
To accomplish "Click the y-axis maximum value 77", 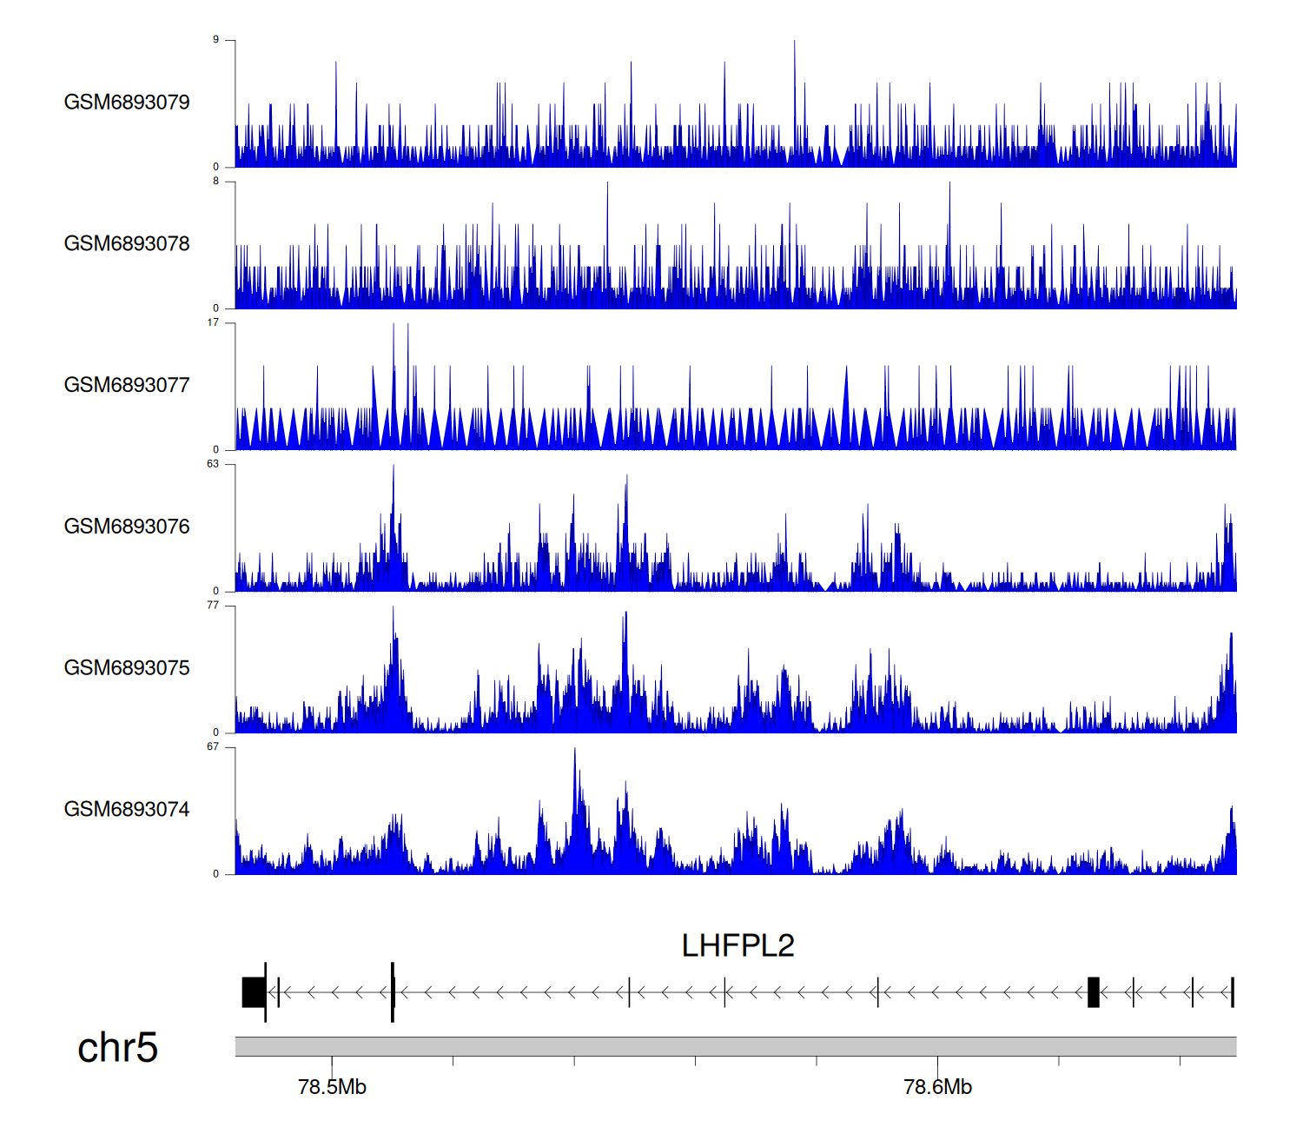I will pos(213,606).
